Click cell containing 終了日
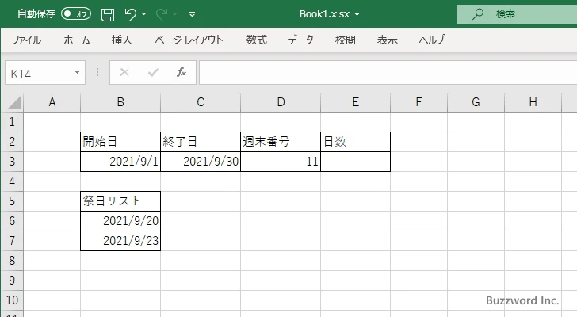The width and height of the screenshot is (577, 317). (201, 142)
